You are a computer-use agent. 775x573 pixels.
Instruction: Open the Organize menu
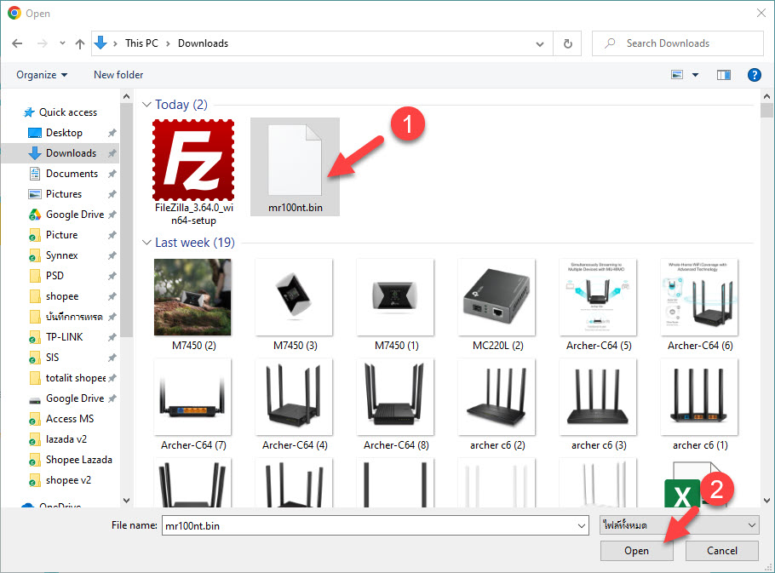(42, 75)
